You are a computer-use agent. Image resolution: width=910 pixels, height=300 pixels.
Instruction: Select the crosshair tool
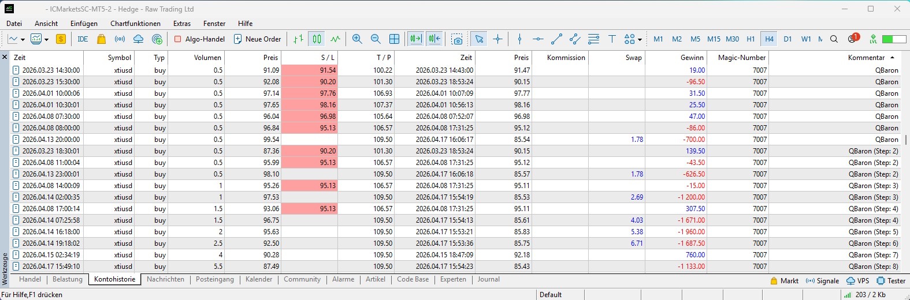497,39
